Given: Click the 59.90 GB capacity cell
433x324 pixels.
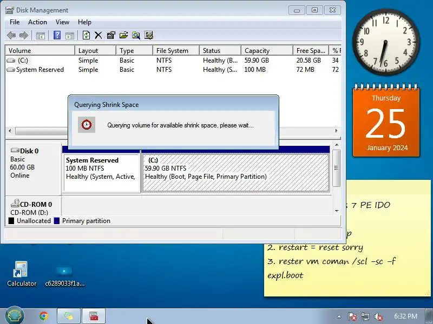Looking at the screenshot, I should coord(257,60).
